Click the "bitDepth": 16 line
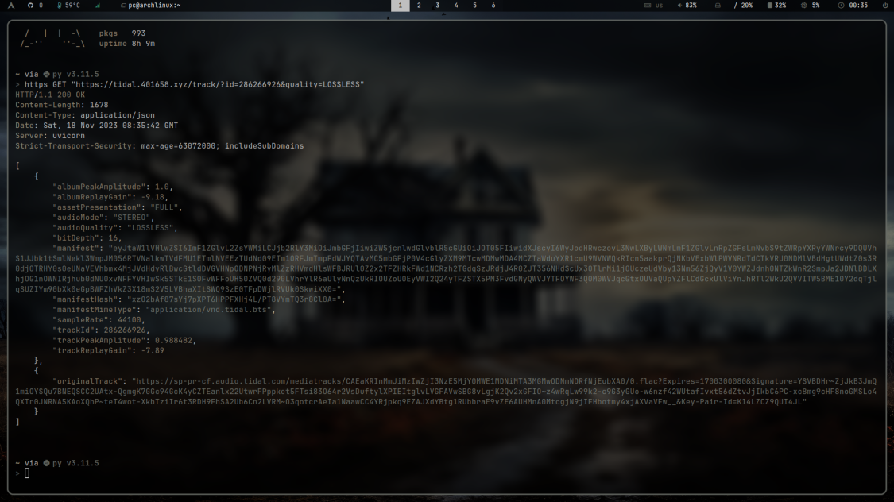The width and height of the screenshot is (894, 502). (87, 238)
